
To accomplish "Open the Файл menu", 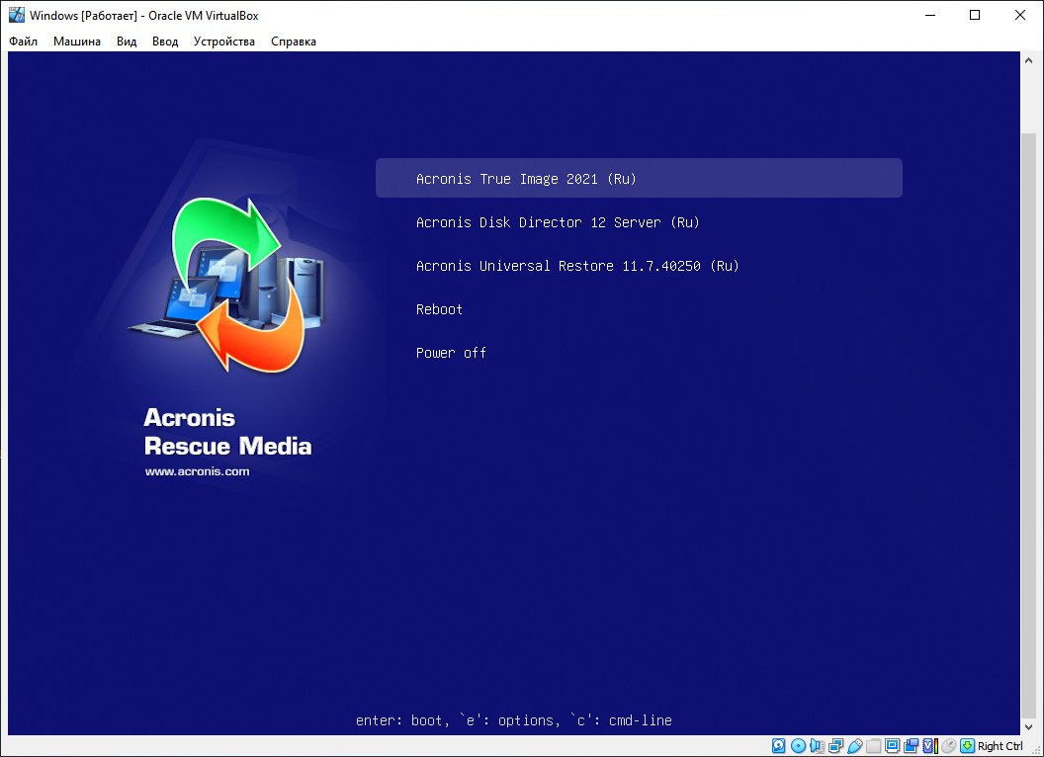I will tap(24, 42).
